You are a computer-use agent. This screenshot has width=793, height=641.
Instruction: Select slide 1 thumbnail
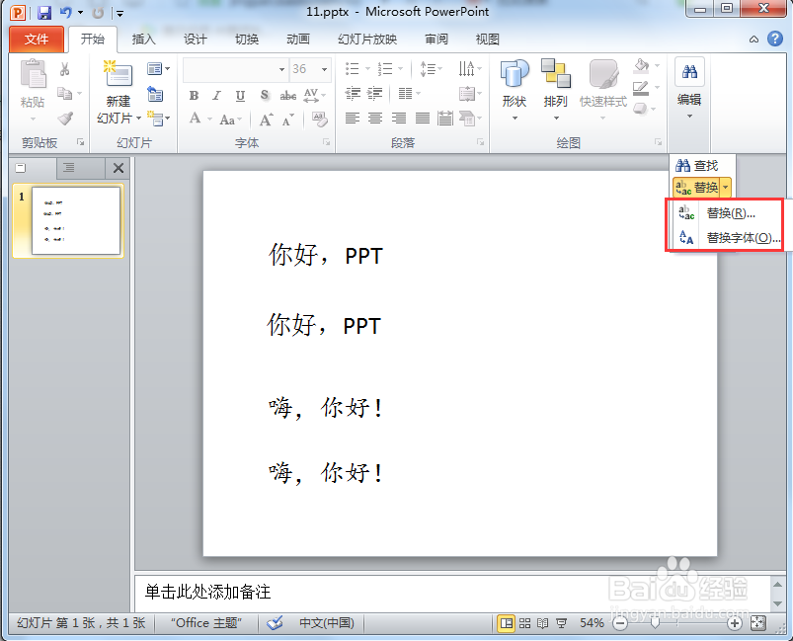[x=76, y=220]
